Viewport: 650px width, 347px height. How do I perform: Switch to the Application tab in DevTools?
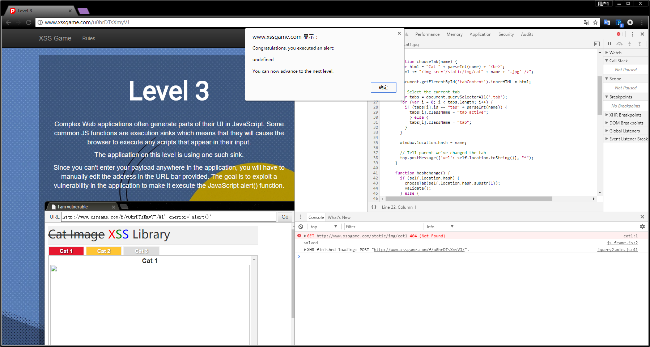tap(480, 34)
